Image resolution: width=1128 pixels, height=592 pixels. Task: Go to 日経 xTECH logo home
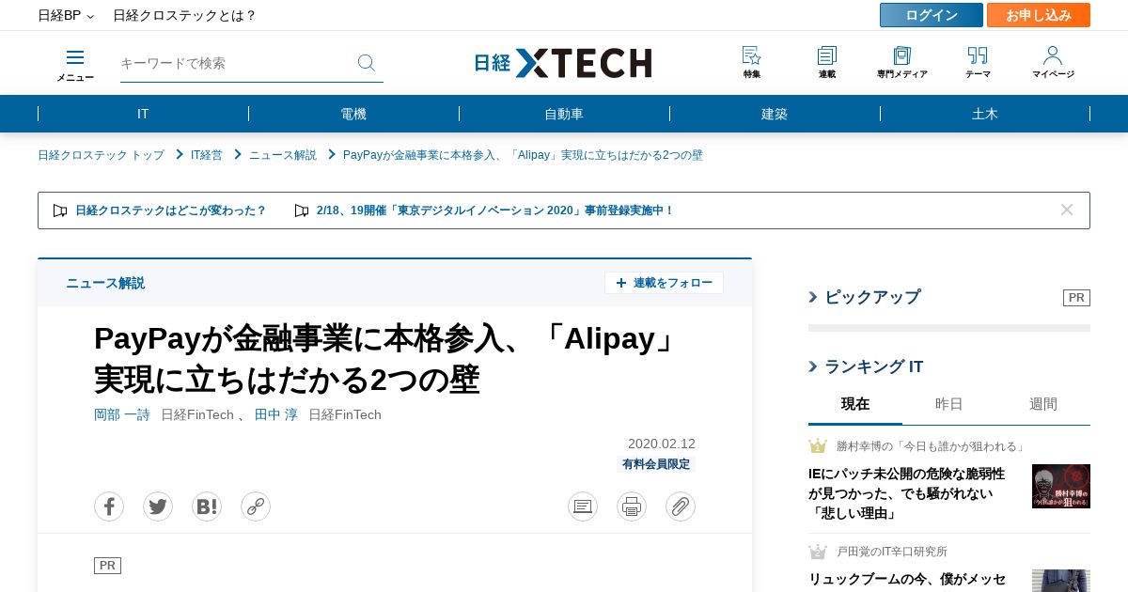[x=563, y=63]
